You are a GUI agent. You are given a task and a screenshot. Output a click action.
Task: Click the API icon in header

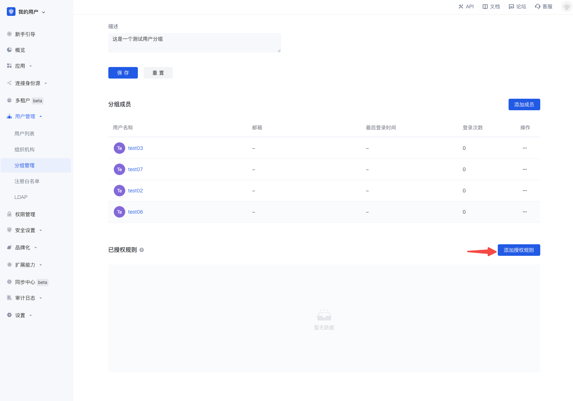[461, 6]
